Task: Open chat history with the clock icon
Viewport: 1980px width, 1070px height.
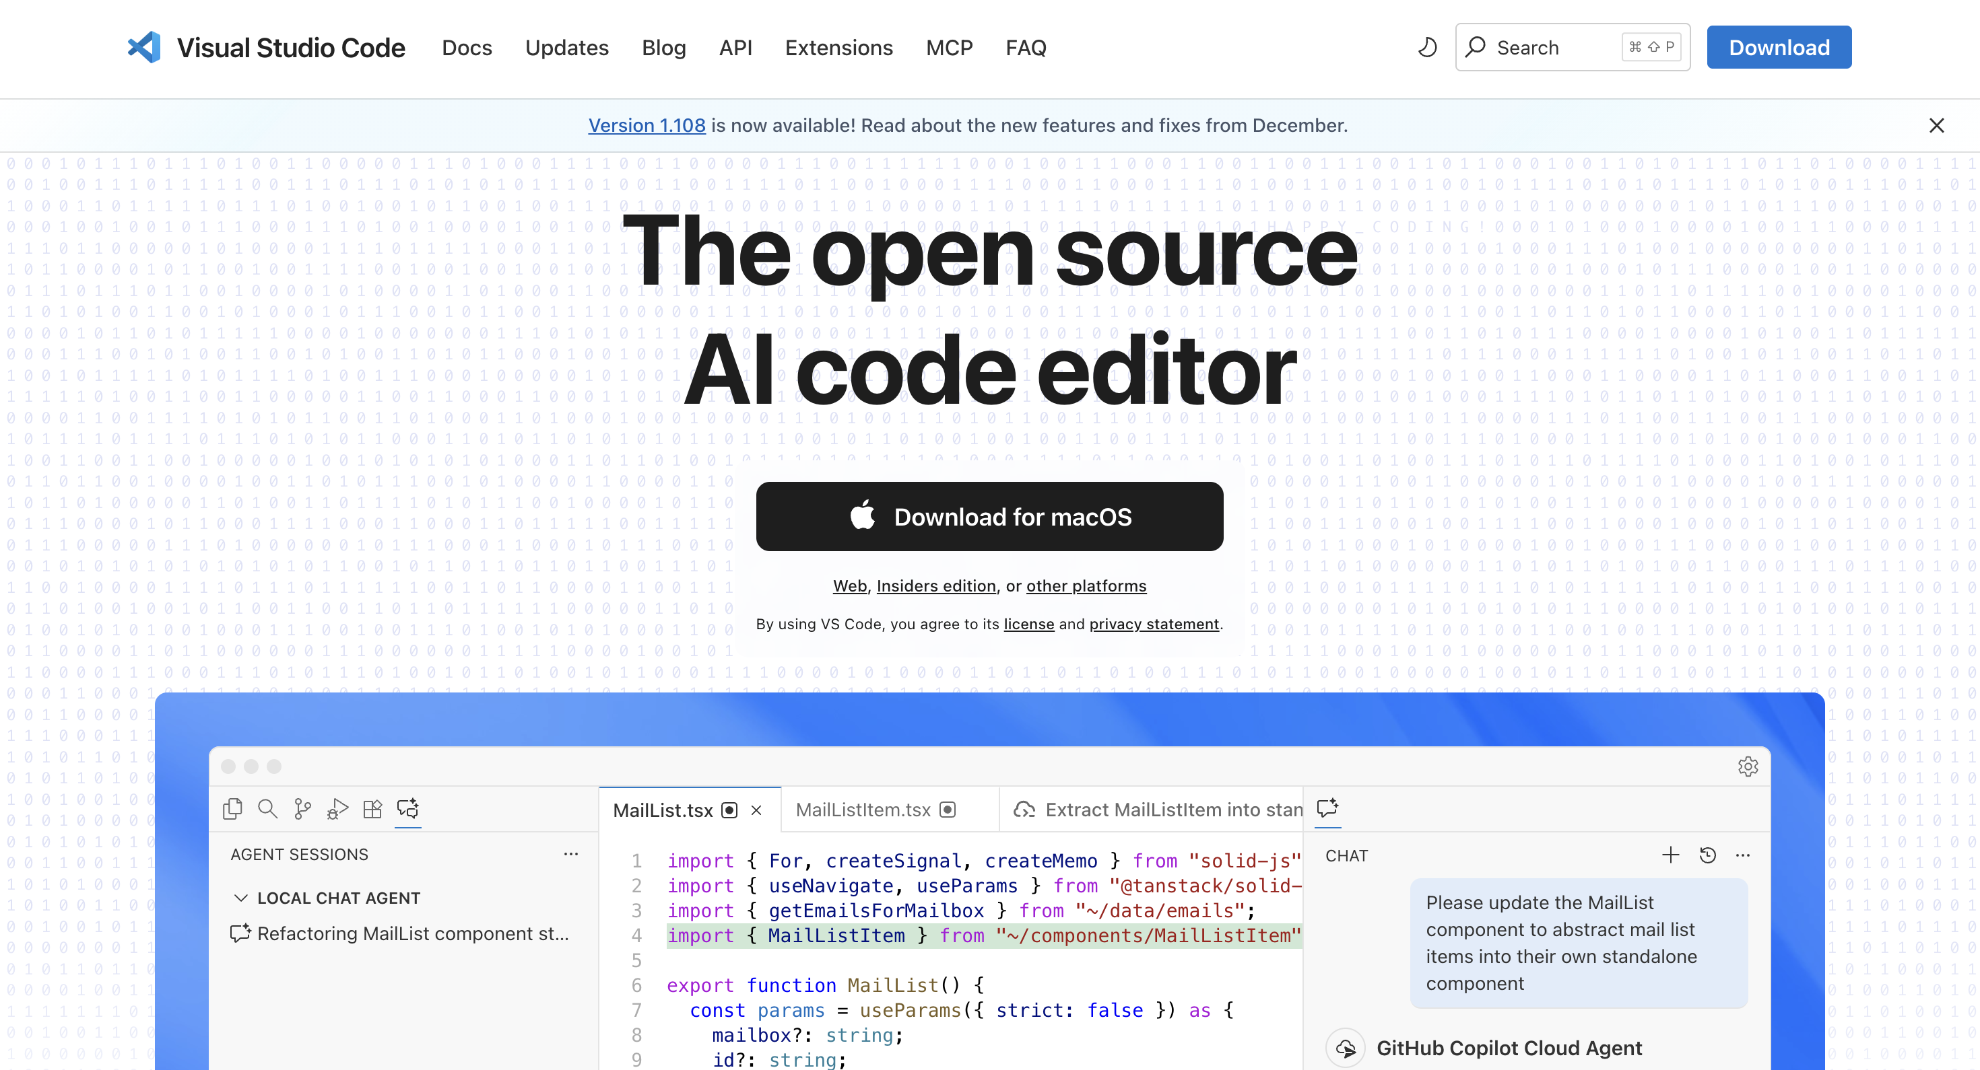Action: 1708,855
